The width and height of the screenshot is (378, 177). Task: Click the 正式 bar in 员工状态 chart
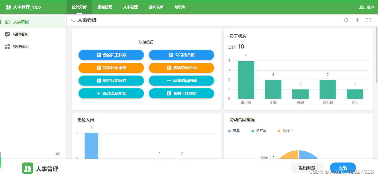point(273,89)
